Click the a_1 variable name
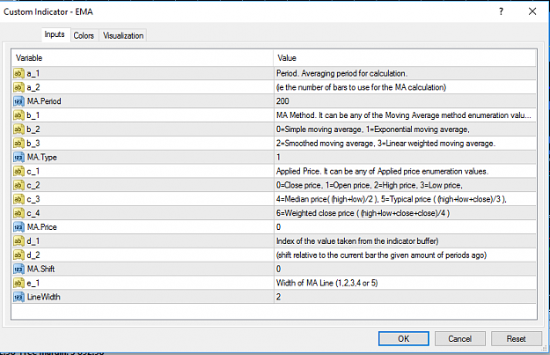550x355 pixels. (x=33, y=73)
